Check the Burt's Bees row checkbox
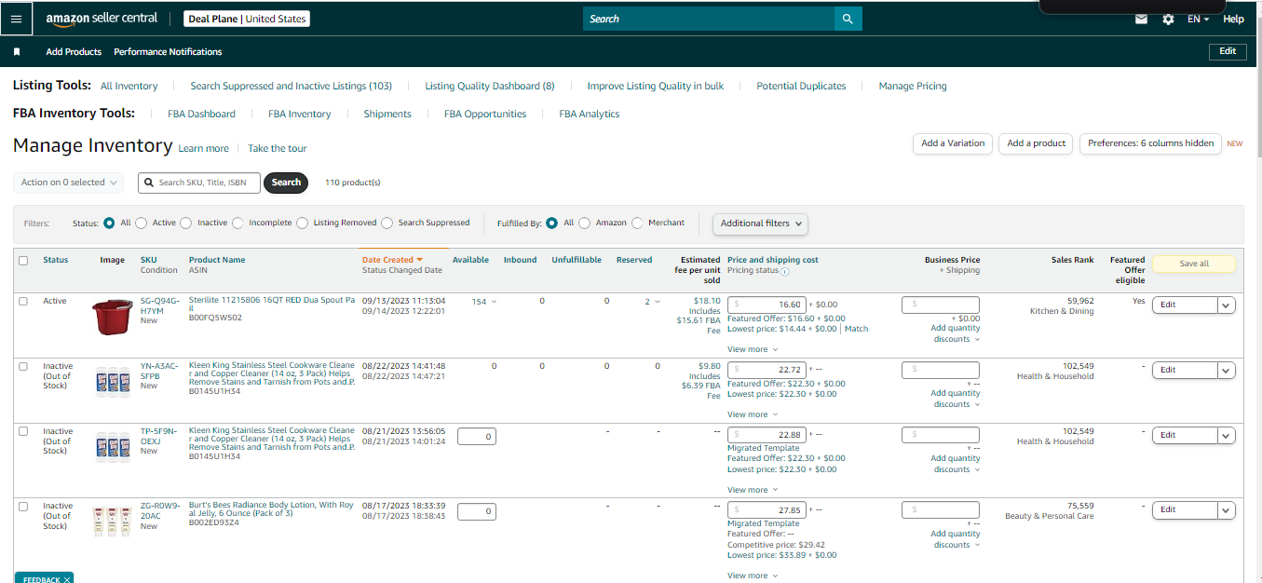 click(x=23, y=506)
